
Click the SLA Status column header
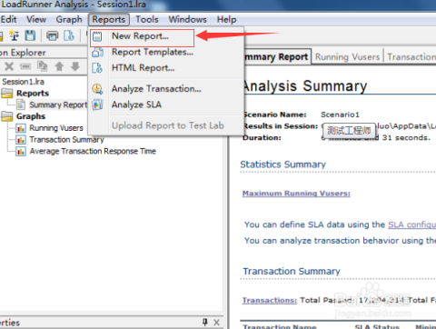[x=377, y=326]
